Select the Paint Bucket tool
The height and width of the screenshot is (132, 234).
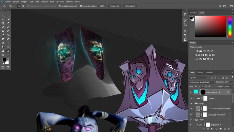pos(8,35)
